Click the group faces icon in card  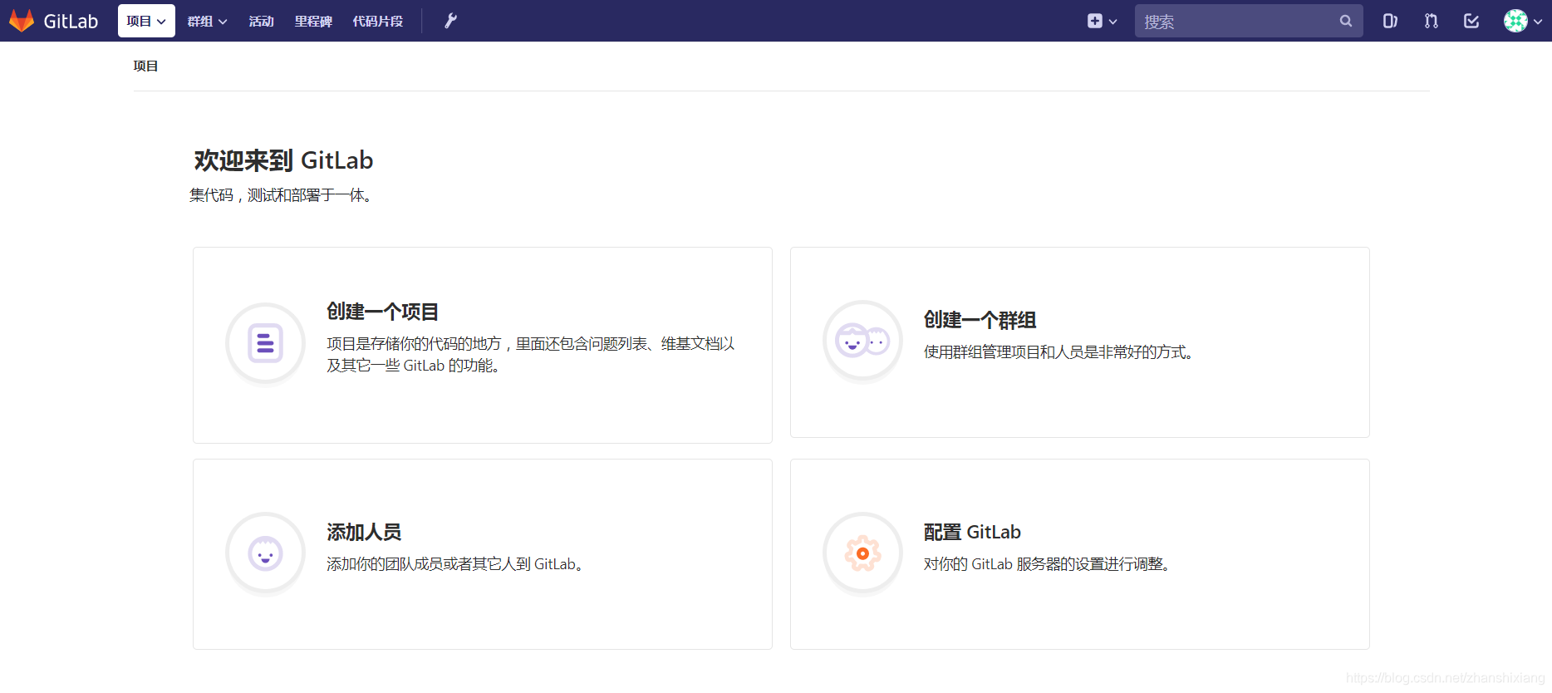click(x=862, y=341)
